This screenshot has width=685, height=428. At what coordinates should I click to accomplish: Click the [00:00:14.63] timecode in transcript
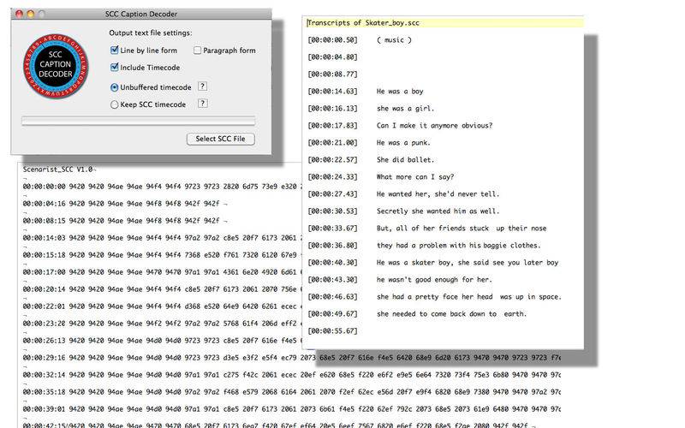point(332,90)
